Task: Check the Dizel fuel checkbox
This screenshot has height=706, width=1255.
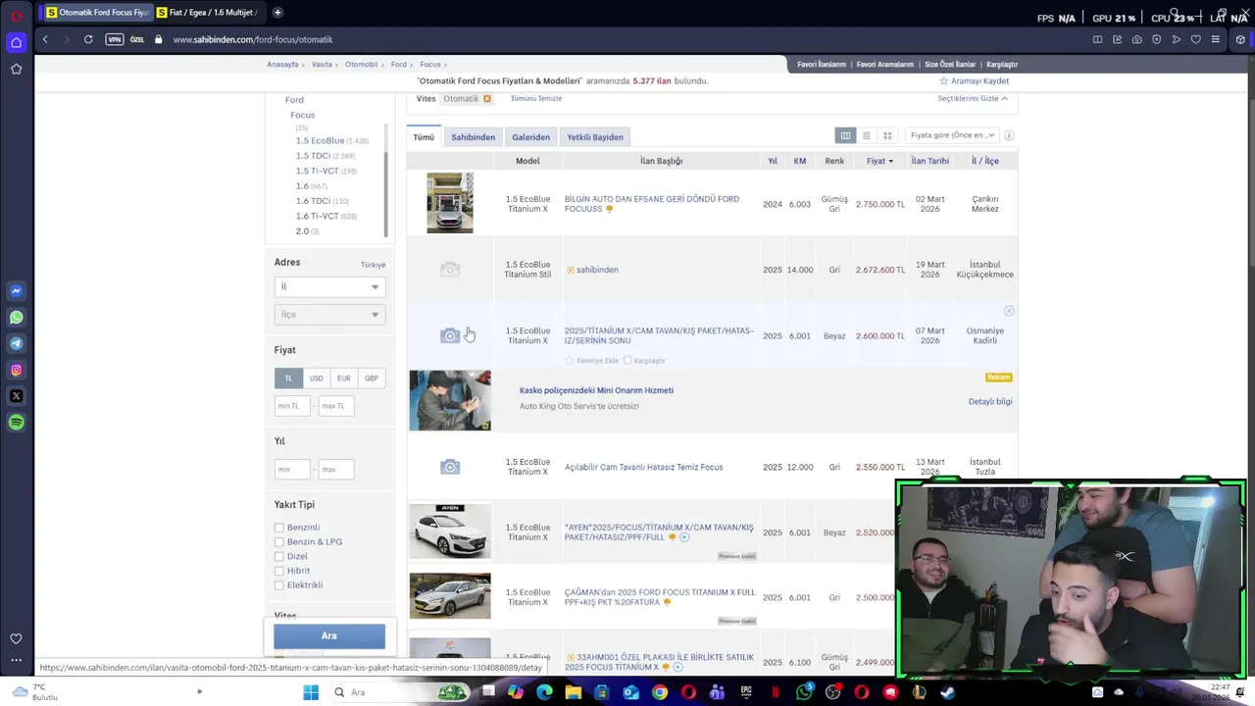Action: (279, 556)
